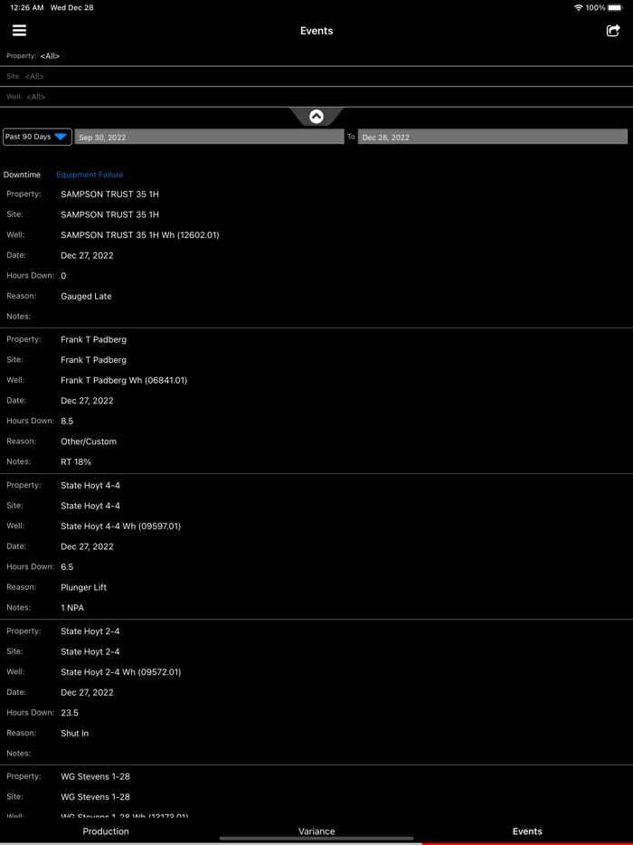The image size is (633, 845).
Task: Select hours down value 6.5
Action: point(67,567)
